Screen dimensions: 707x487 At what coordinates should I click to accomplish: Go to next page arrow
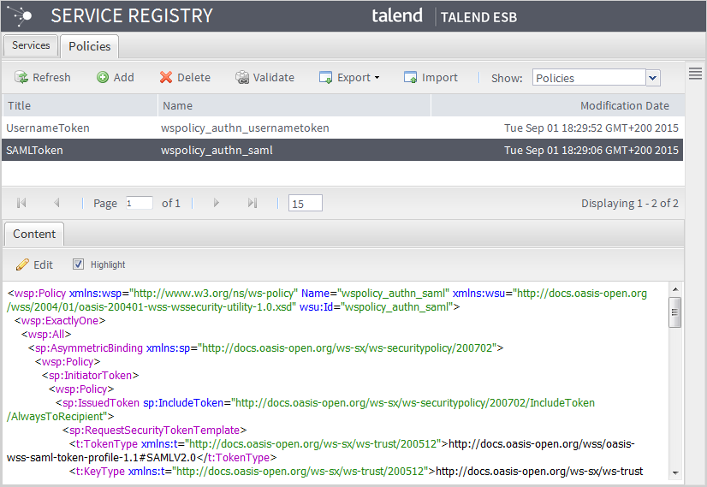tap(216, 203)
